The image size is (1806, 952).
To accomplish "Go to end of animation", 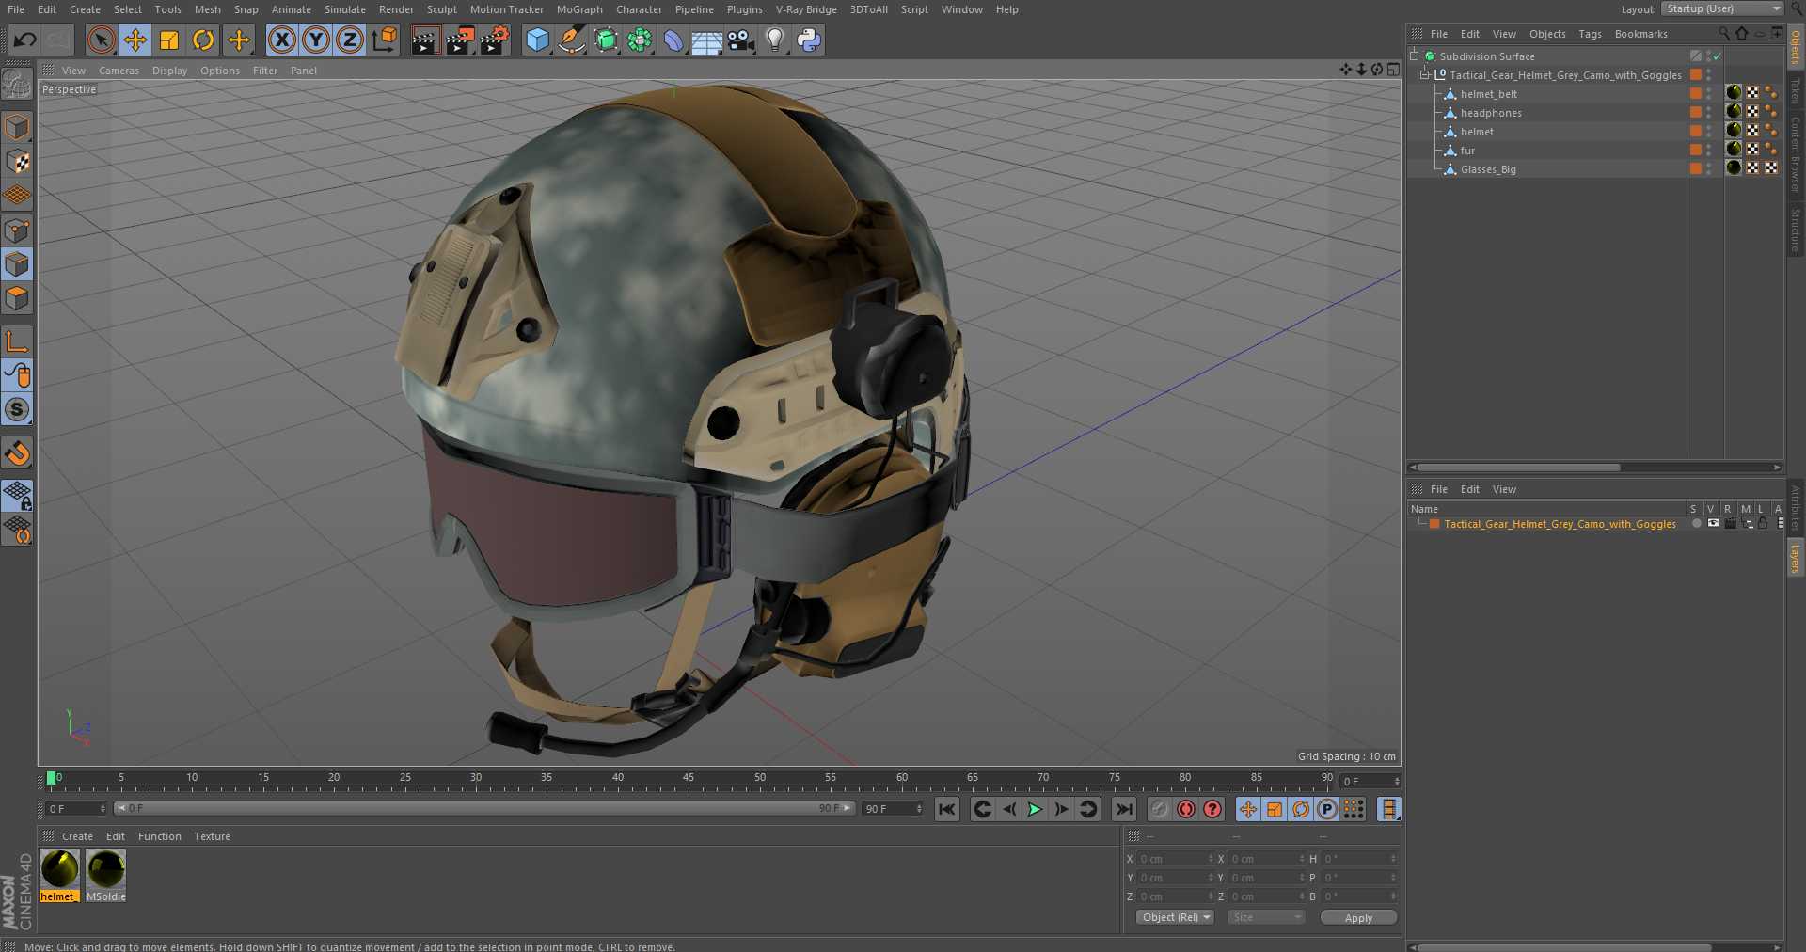I will tap(1124, 809).
